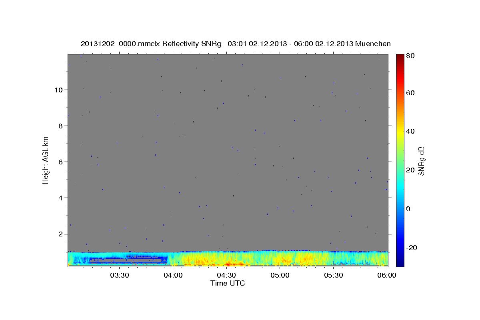
Task: Click the colorbar value 60
Action: click(x=410, y=93)
